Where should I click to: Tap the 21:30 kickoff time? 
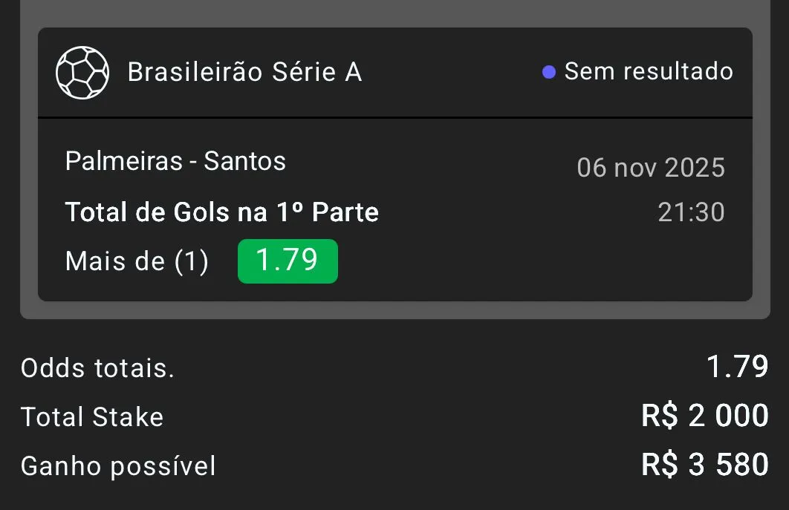pos(691,212)
